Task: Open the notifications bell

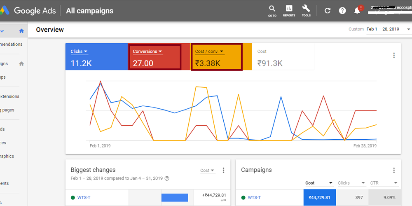Action: (357, 11)
